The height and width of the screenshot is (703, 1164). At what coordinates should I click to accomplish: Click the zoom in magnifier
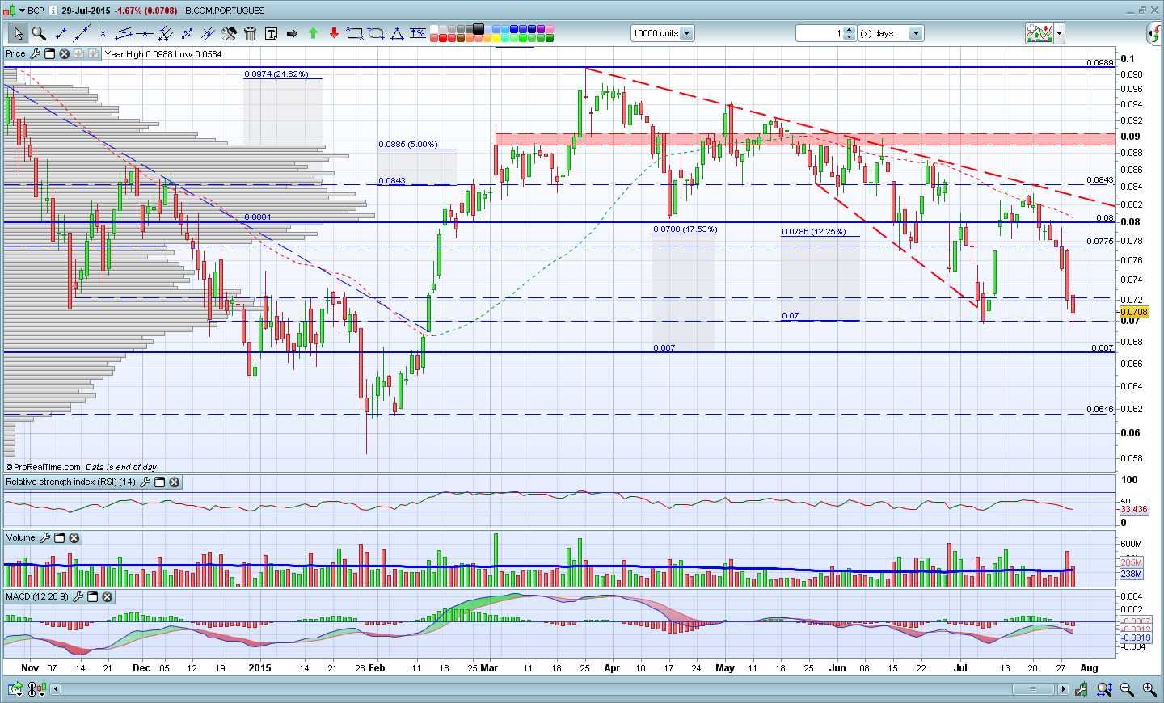[1149, 689]
